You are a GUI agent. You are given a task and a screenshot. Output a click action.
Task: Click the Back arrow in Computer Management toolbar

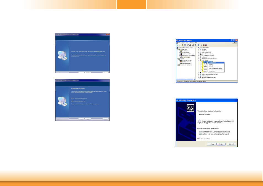177,45
